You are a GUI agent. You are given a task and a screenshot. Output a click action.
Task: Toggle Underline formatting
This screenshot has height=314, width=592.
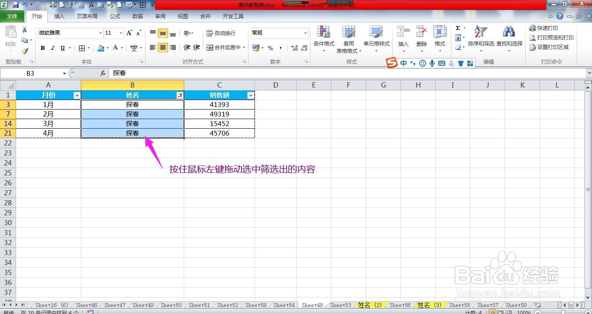pyautogui.click(x=63, y=48)
